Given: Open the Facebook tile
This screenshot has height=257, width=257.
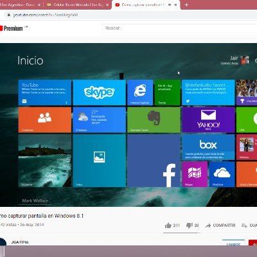Looking at the screenshot, I should coord(154,161).
